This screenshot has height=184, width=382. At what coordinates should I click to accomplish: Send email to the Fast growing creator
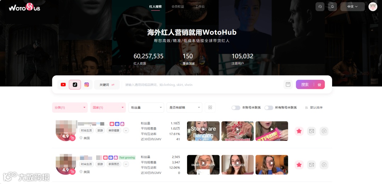311,165
